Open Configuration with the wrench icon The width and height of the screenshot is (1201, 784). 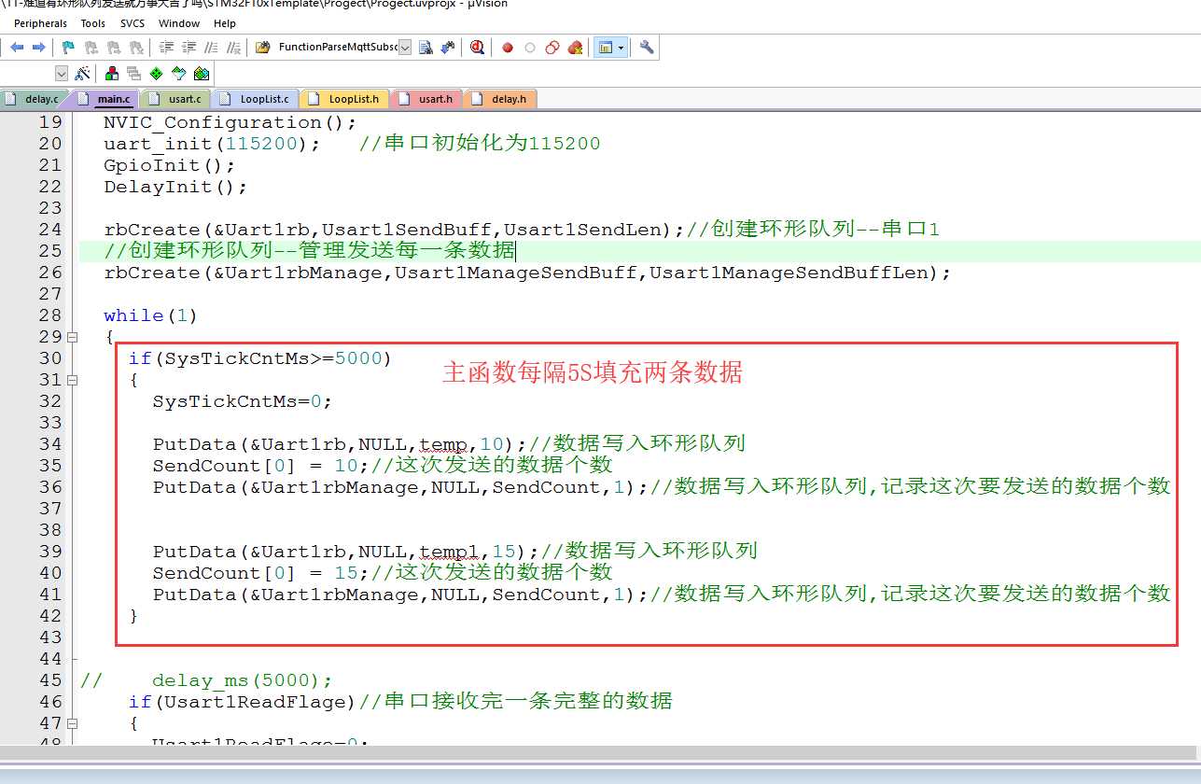[x=646, y=48]
